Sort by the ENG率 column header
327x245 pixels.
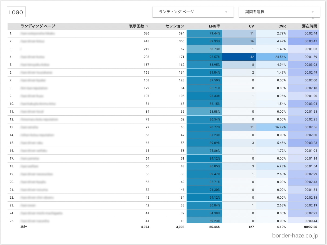(x=214, y=26)
